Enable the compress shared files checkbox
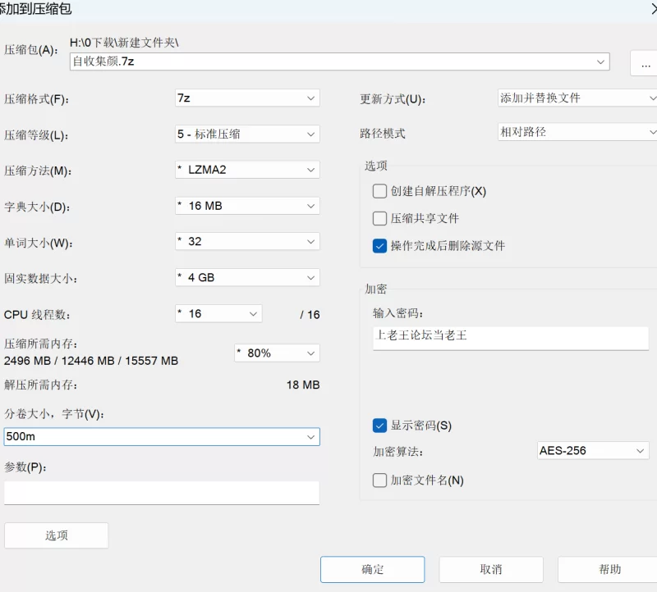This screenshot has width=657, height=592. pyautogui.click(x=379, y=218)
